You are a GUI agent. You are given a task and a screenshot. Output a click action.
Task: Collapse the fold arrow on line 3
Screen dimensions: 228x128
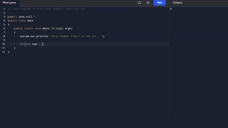click(x=6, y=17)
